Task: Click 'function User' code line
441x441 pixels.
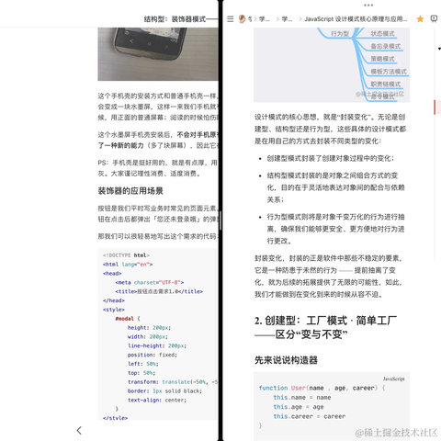Action: click(x=322, y=388)
